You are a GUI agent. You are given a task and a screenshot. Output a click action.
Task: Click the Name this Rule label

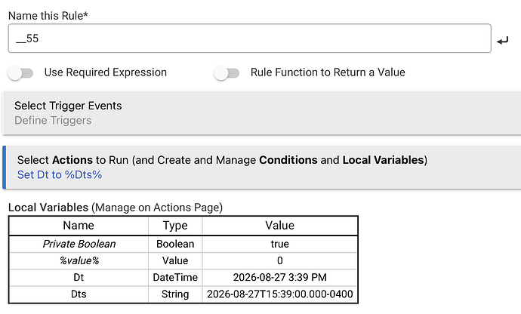(48, 16)
